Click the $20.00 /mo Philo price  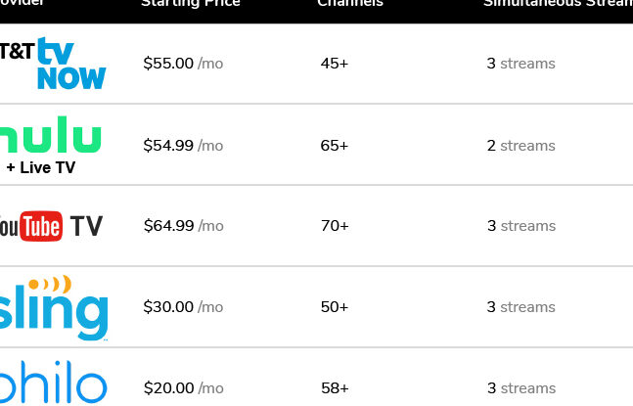[183, 388]
